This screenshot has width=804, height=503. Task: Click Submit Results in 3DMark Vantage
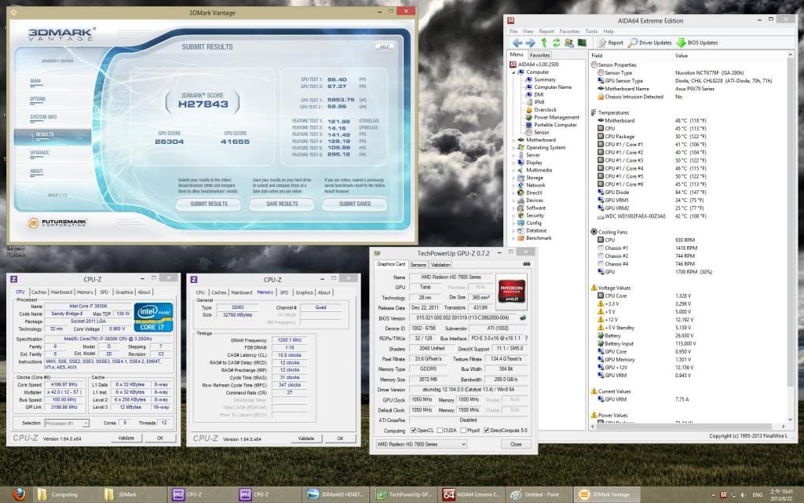(209, 204)
